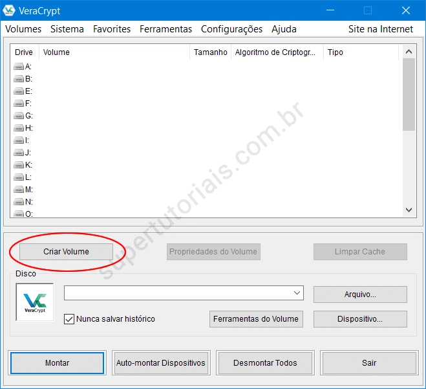Click the Volume column header

[x=114, y=52]
